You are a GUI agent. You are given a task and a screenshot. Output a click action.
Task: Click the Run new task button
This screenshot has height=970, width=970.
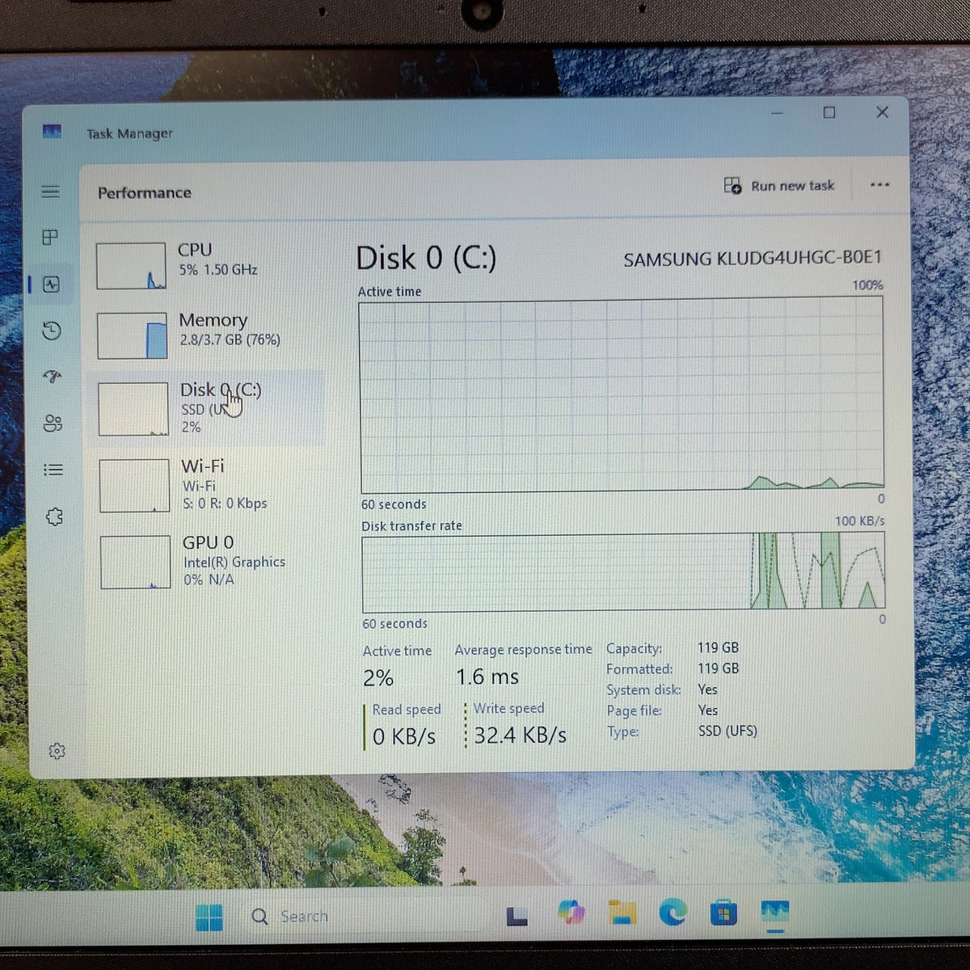779,186
